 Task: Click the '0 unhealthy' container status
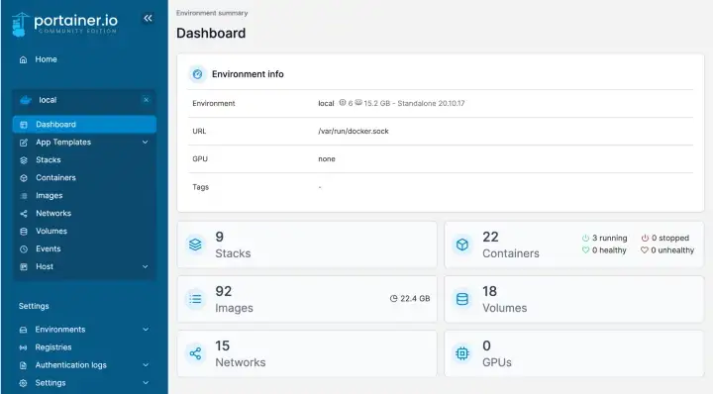667,250
